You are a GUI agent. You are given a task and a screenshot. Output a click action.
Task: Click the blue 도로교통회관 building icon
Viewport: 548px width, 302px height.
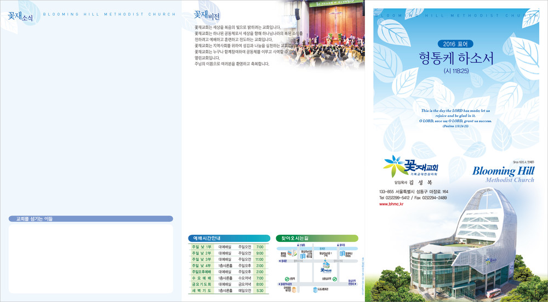pos(315,288)
